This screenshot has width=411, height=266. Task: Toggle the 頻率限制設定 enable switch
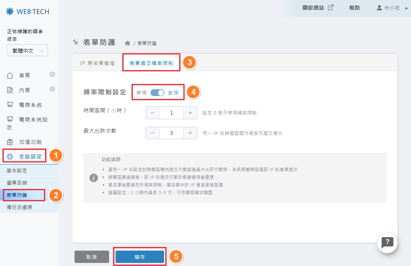[x=157, y=93]
